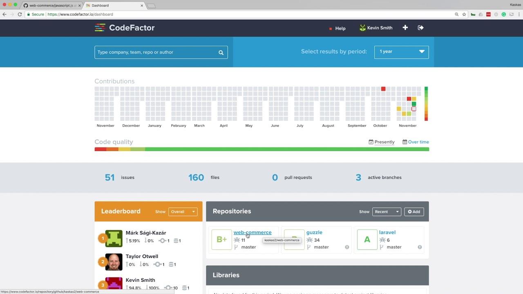
Task: Click Libraries section header
Action: pos(317,275)
